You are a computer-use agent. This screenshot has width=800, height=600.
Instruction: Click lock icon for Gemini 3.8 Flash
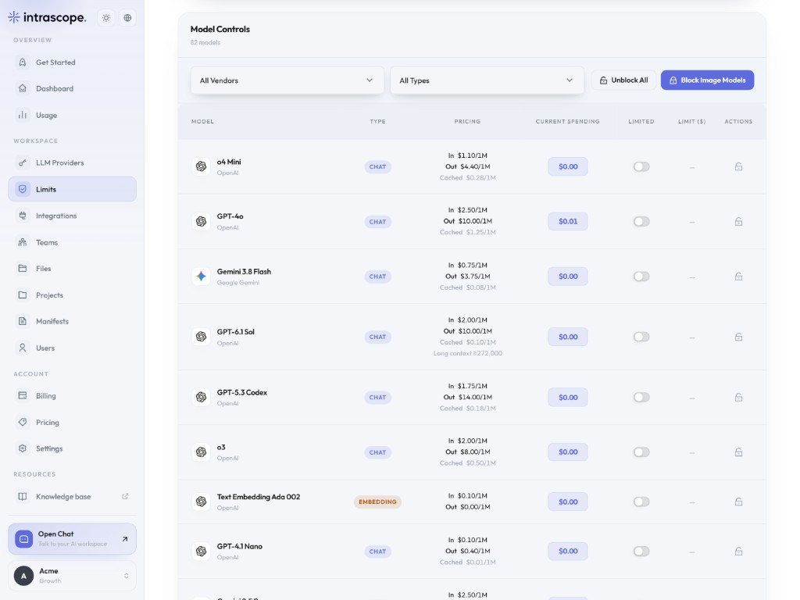click(x=738, y=277)
